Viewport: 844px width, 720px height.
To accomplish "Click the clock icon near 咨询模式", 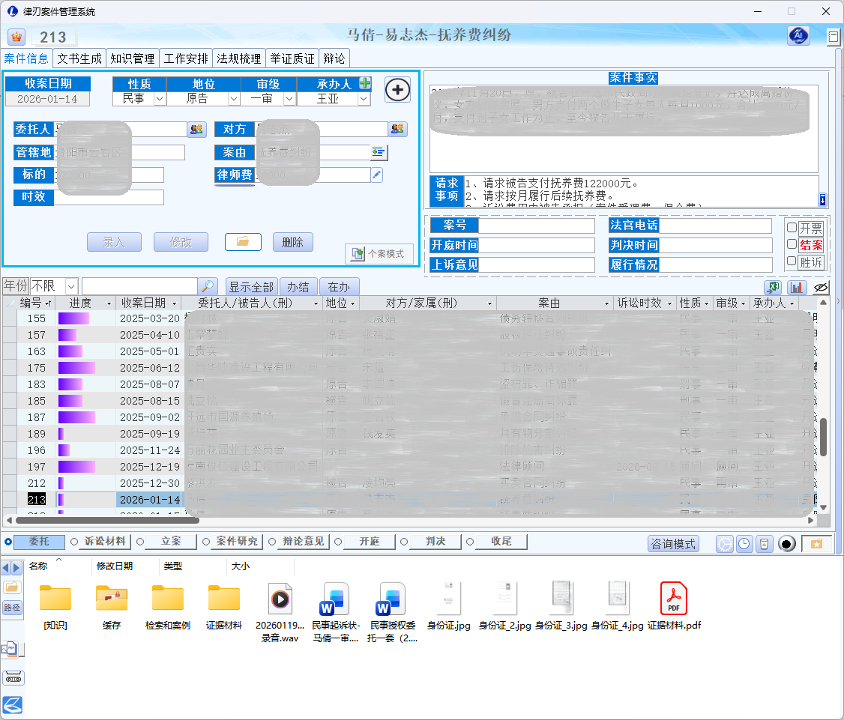I will [744, 544].
